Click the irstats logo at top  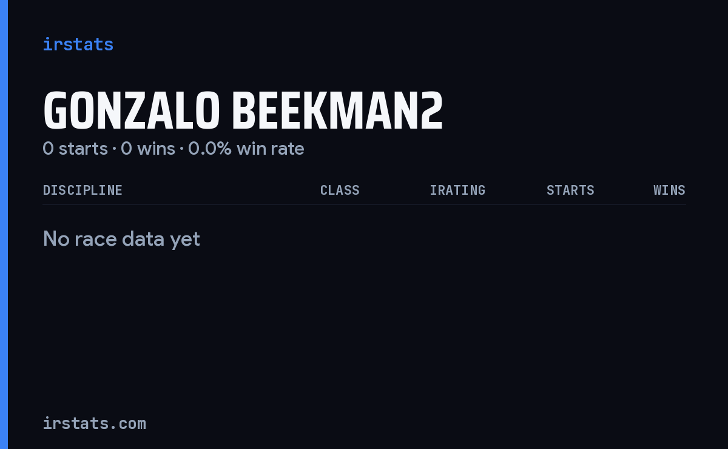[x=78, y=44]
